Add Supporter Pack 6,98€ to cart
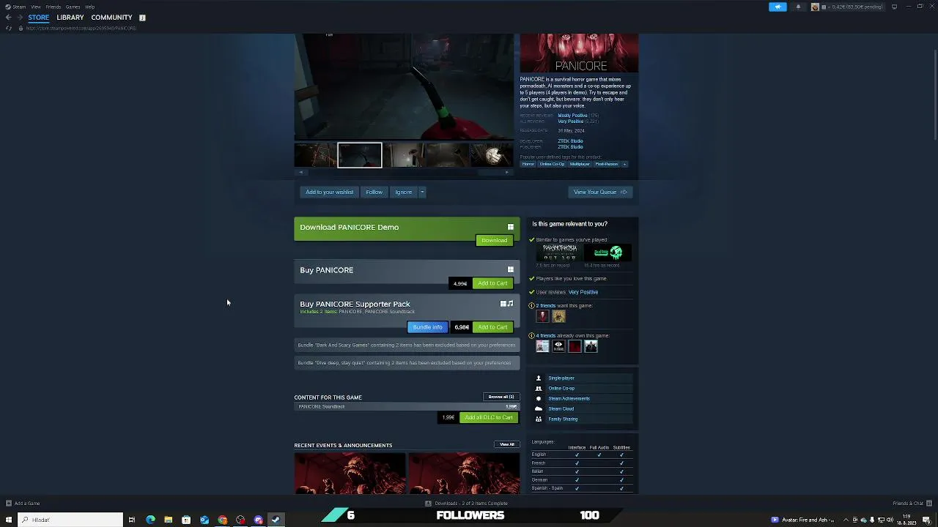 click(492, 327)
